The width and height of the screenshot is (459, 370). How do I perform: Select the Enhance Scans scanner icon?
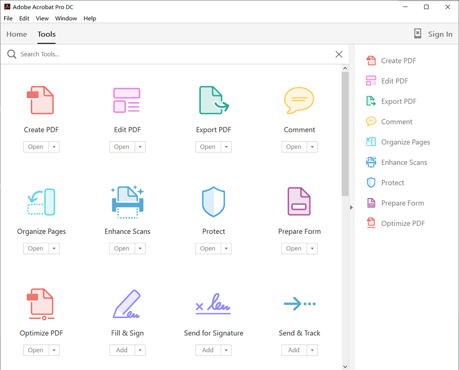coord(127,202)
